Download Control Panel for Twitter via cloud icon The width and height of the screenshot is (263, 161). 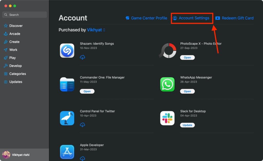coord(82,125)
